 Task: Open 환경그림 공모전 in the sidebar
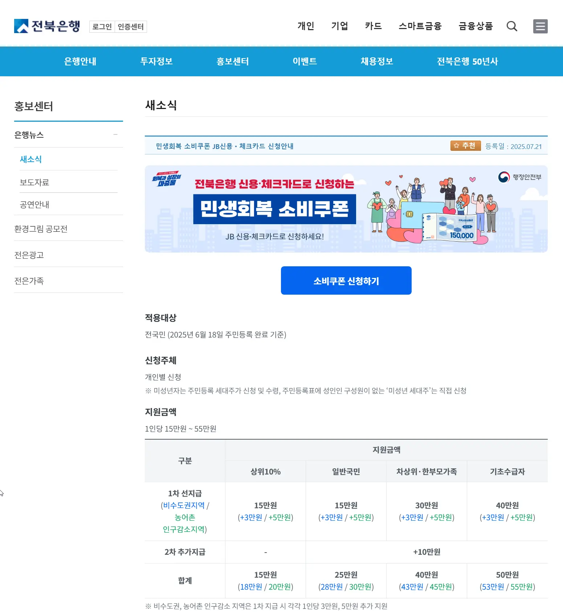pyautogui.click(x=41, y=229)
